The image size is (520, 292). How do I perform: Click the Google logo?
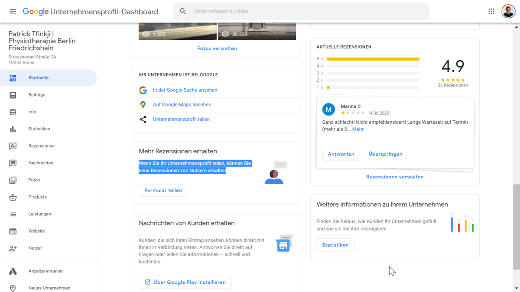pyautogui.click(x=36, y=12)
